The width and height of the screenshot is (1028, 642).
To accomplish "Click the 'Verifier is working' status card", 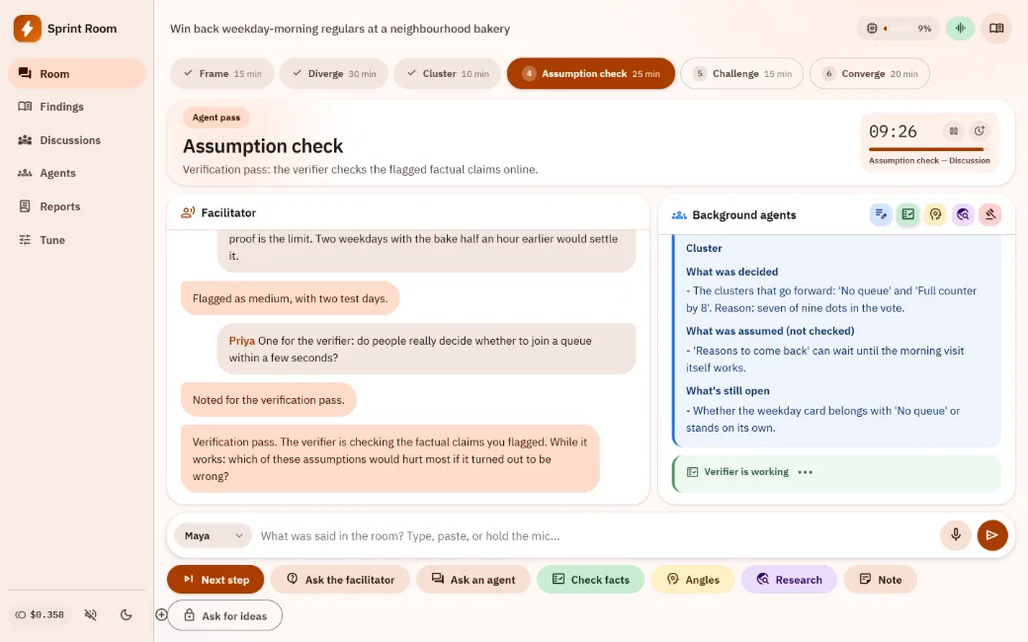I will click(836, 472).
